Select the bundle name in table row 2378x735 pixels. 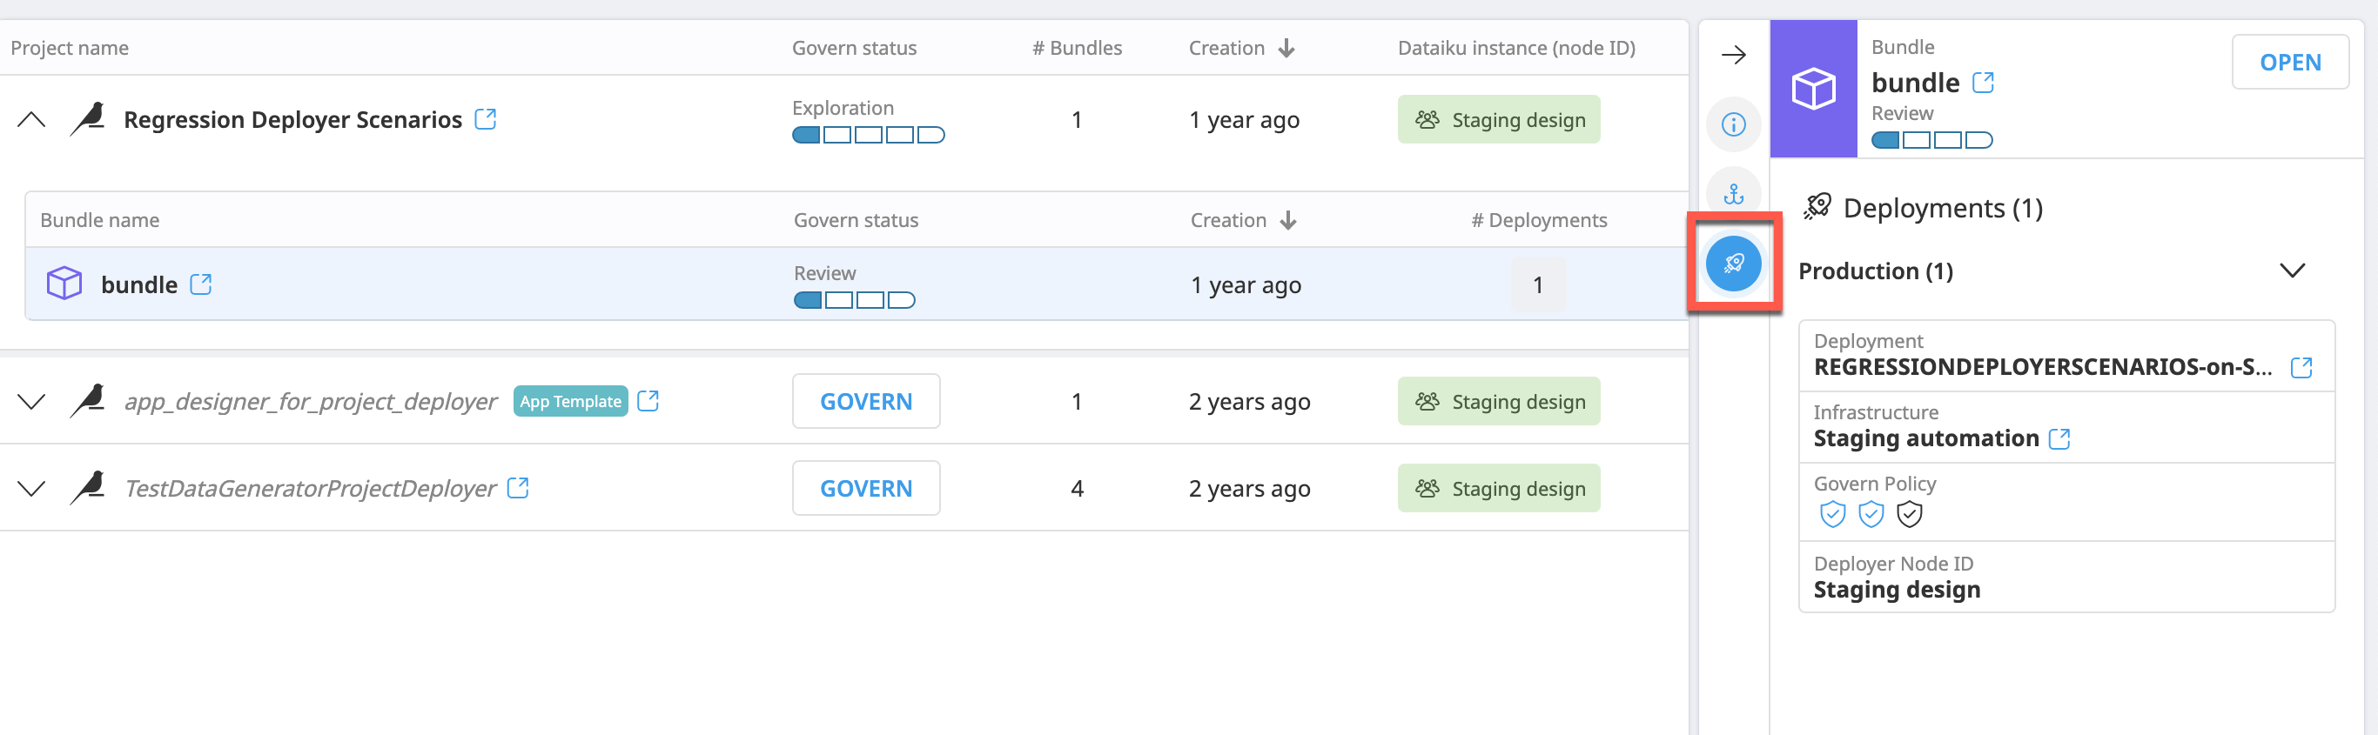[x=139, y=285]
